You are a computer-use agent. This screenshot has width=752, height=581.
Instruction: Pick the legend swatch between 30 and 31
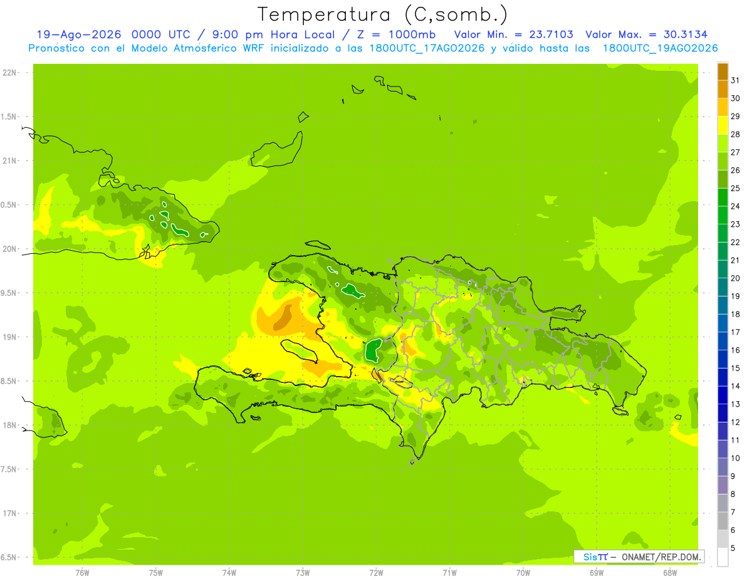point(723,89)
